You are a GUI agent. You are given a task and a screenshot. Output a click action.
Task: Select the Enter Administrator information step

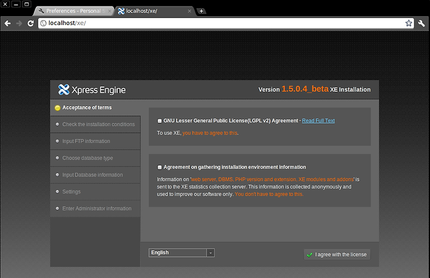(x=96, y=209)
